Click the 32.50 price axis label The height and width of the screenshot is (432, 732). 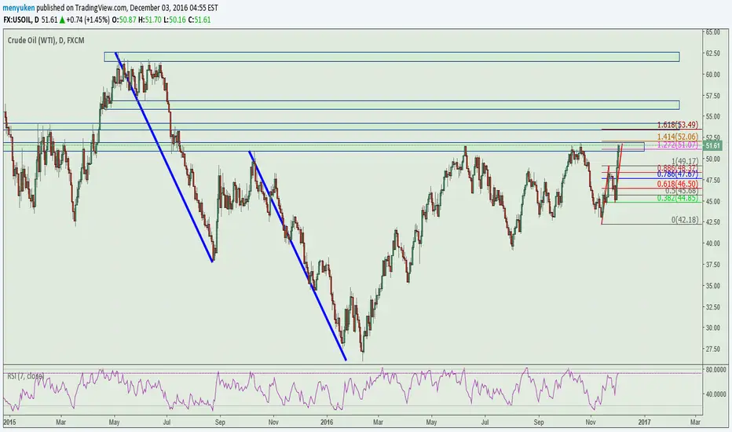[712, 307]
